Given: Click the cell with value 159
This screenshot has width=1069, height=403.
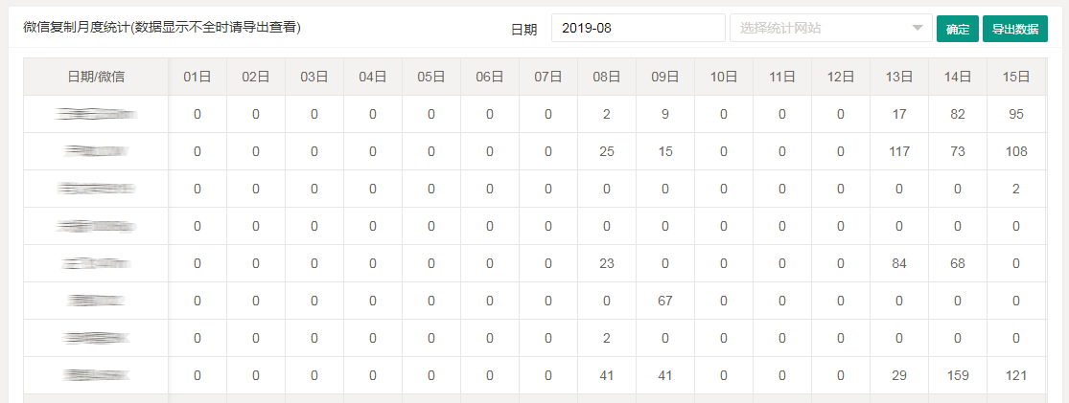Looking at the screenshot, I should (x=957, y=375).
